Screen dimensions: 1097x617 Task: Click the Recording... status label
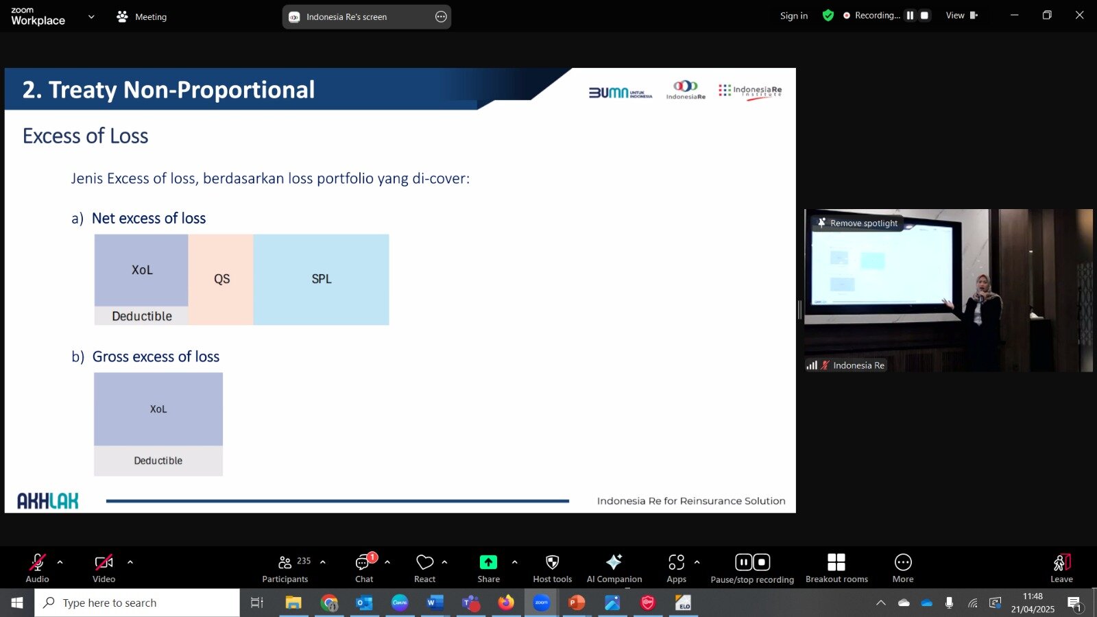tap(878, 15)
